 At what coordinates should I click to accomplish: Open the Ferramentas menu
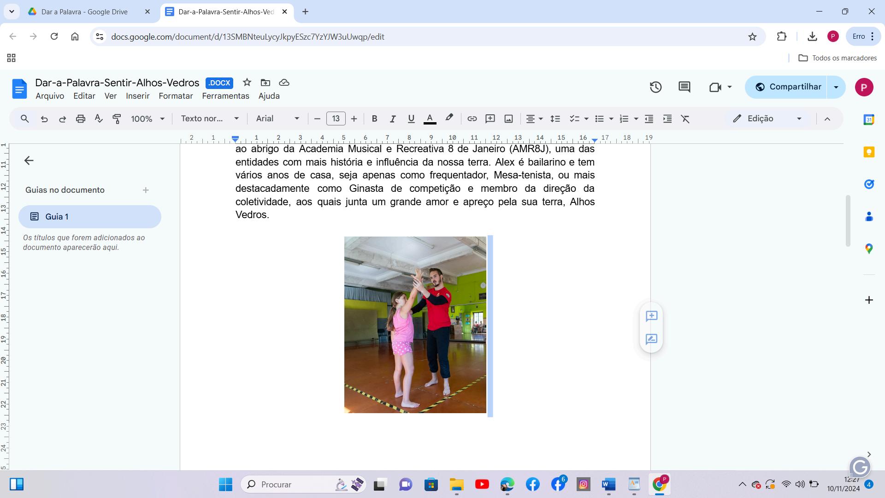(225, 96)
